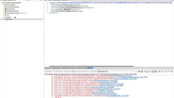Click the editor horizontal scrollbar thumb
Viewport: 174px width, 98px height.
(x=91, y=66)
